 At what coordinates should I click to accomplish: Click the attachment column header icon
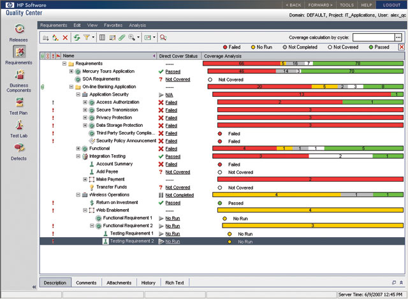[43, 56]
